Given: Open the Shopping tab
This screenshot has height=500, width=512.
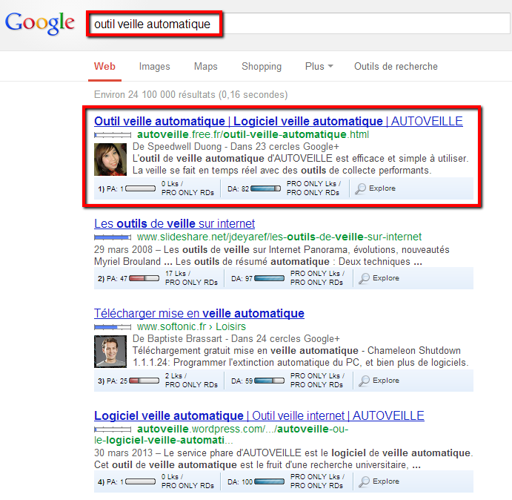Looking at the screenshot, I should (x=261, y=67).
